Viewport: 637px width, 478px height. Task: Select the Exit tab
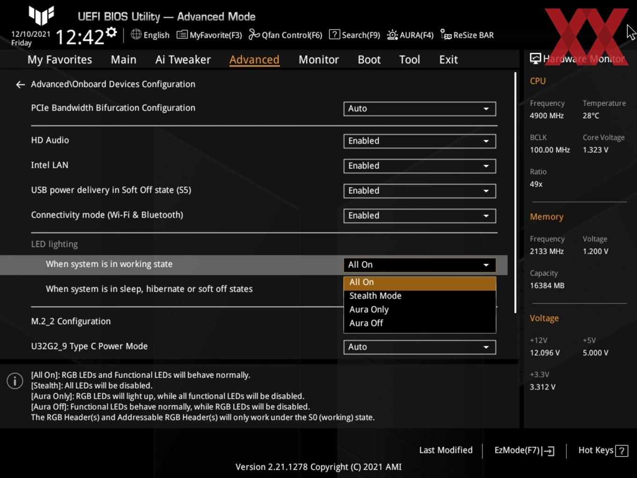[448, 60]
